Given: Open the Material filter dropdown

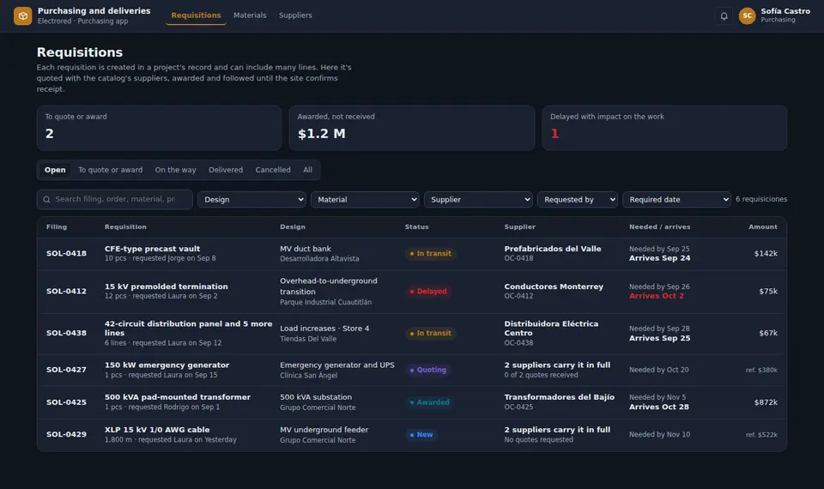Looking at the screenshot, I should [366, 200].
